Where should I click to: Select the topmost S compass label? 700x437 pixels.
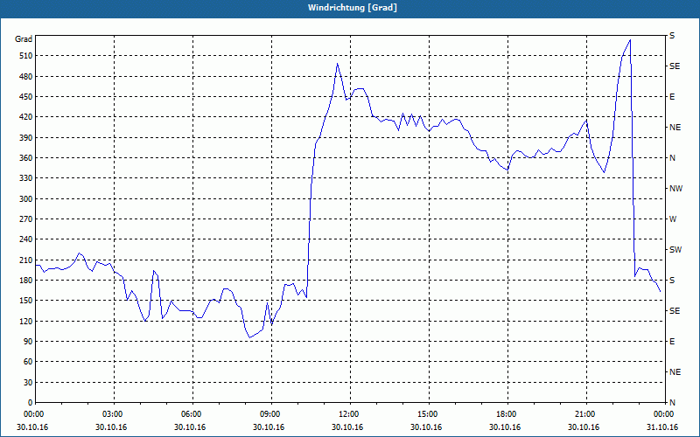pyautogui.click(x=672, y=36)
